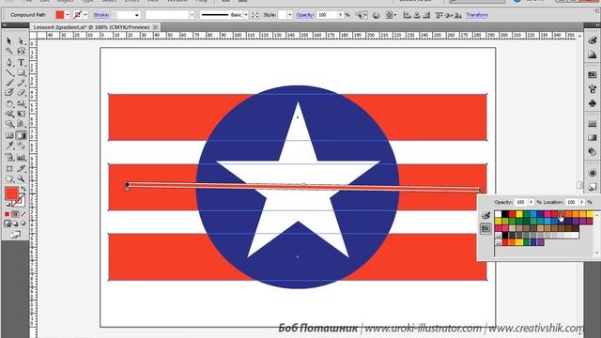
Task: Open fill color dropdown in control bar
Action: (68, 15)
